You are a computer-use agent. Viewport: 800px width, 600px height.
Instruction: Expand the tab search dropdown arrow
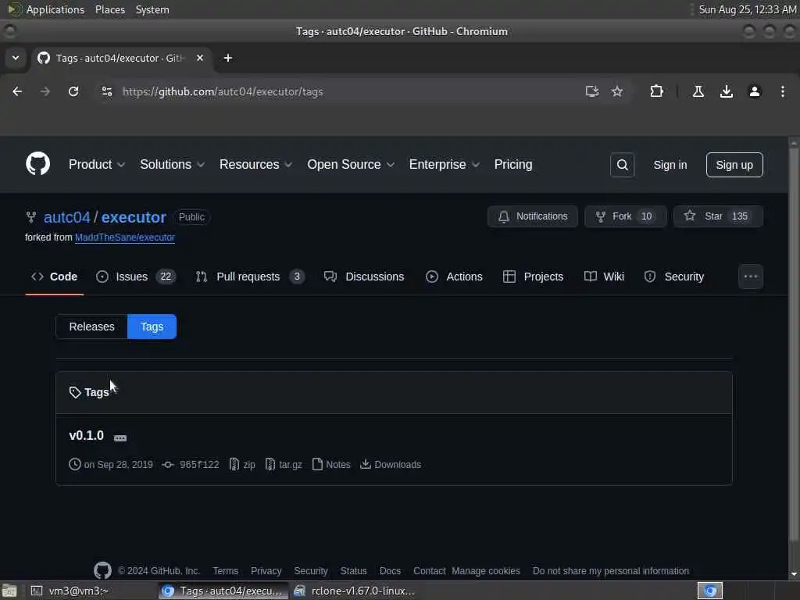pyautogui.click(x=16, y=58)
